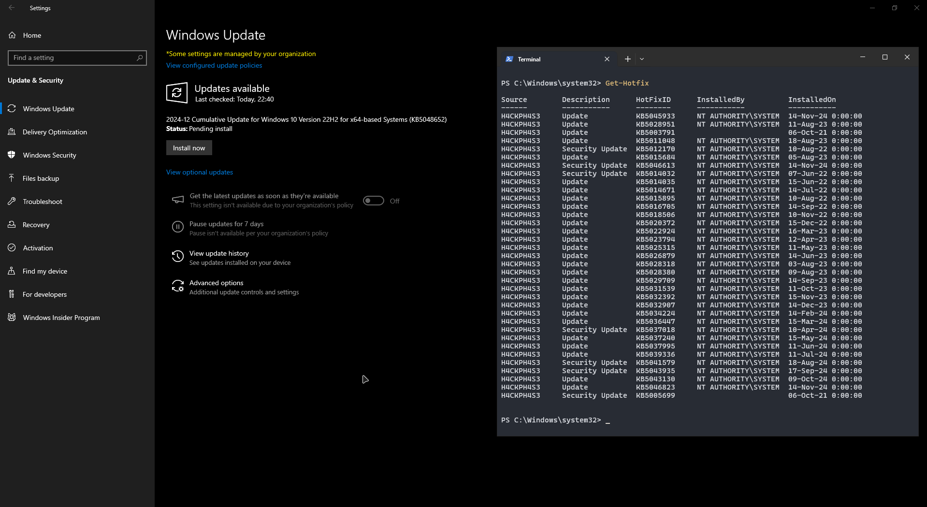Open Troubleshoot wrench icon
This screenshot has height=507, width=927.
pos(12,202)
